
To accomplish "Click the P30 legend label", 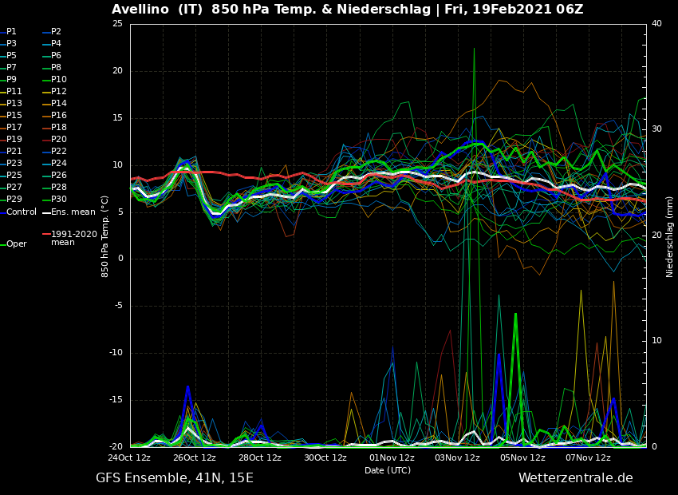I will pos(59,200).
